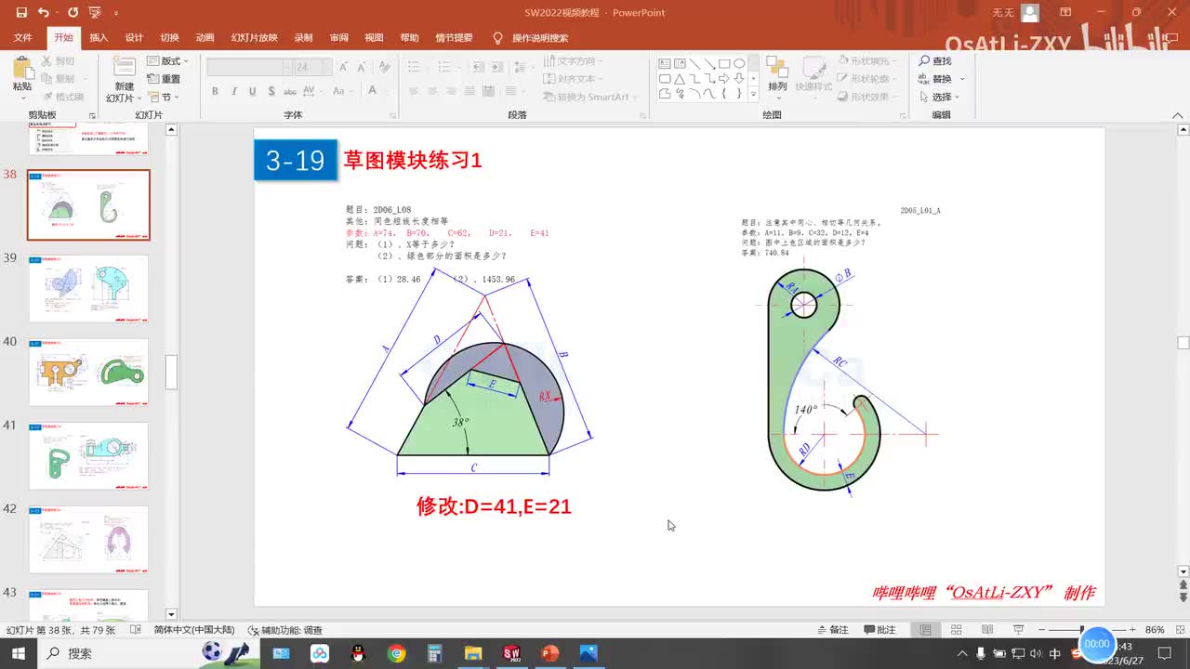Select slide 39 thumbnail
Viewport: 1190px width, 669px height.
coord(88,289)
